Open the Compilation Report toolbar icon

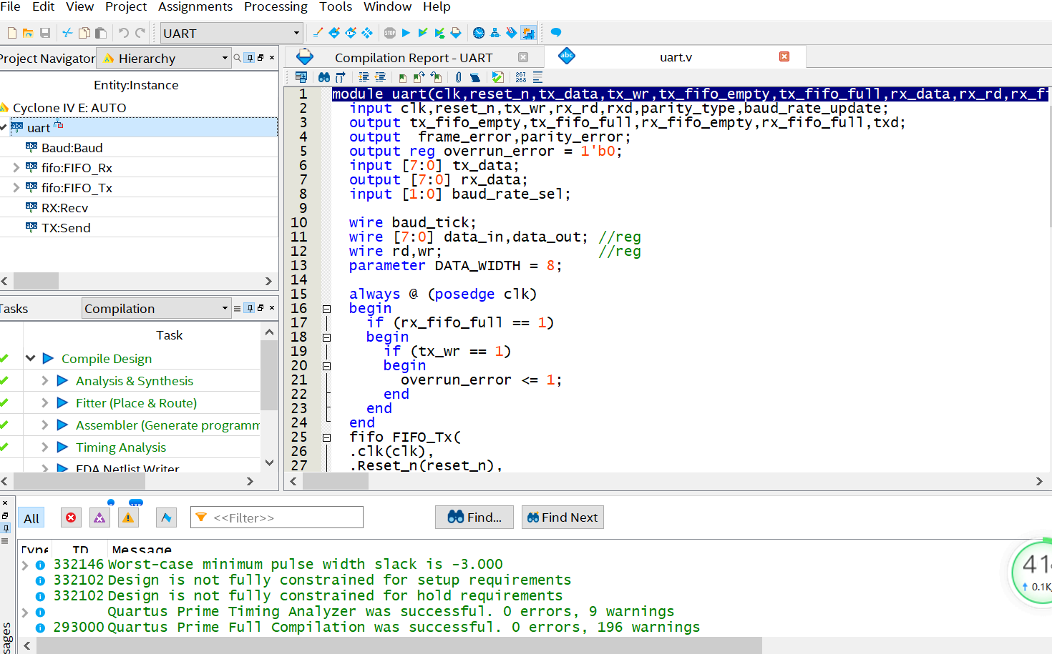(x=456, y=33)
